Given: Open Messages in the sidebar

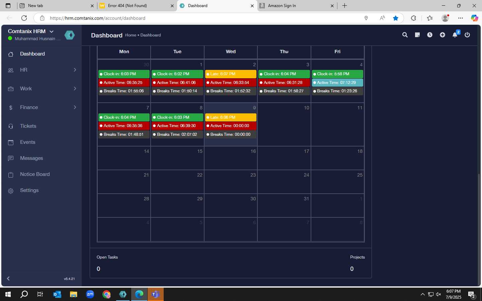Looking at the screenshot, I should (31, 158).
